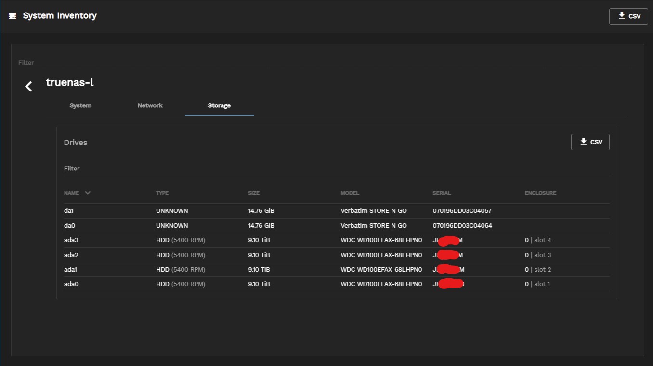Sort drives by SIZE column header
Viewport: 653px width, 366px height.
pos(254,193)
